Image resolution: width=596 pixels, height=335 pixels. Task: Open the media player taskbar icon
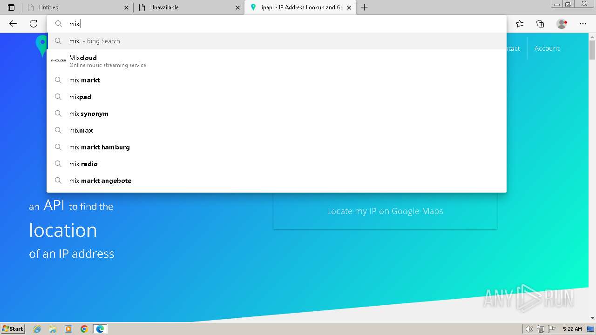pyautogui.click(x=68, y=329)
